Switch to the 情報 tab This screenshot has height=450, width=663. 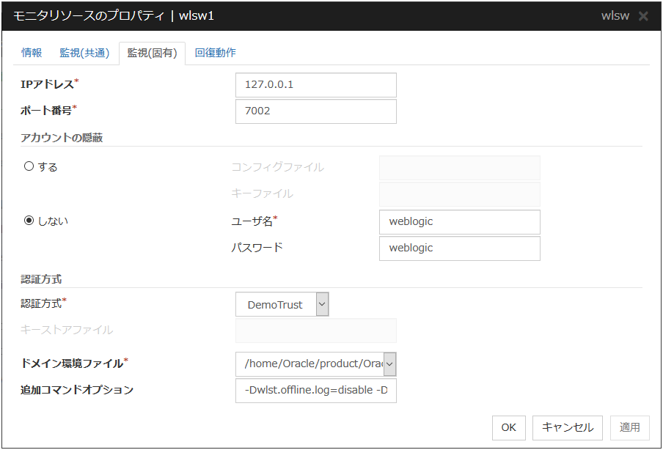tap(32, 53)
